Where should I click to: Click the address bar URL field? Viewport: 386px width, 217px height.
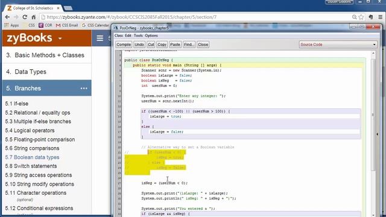tap(197, 17)
